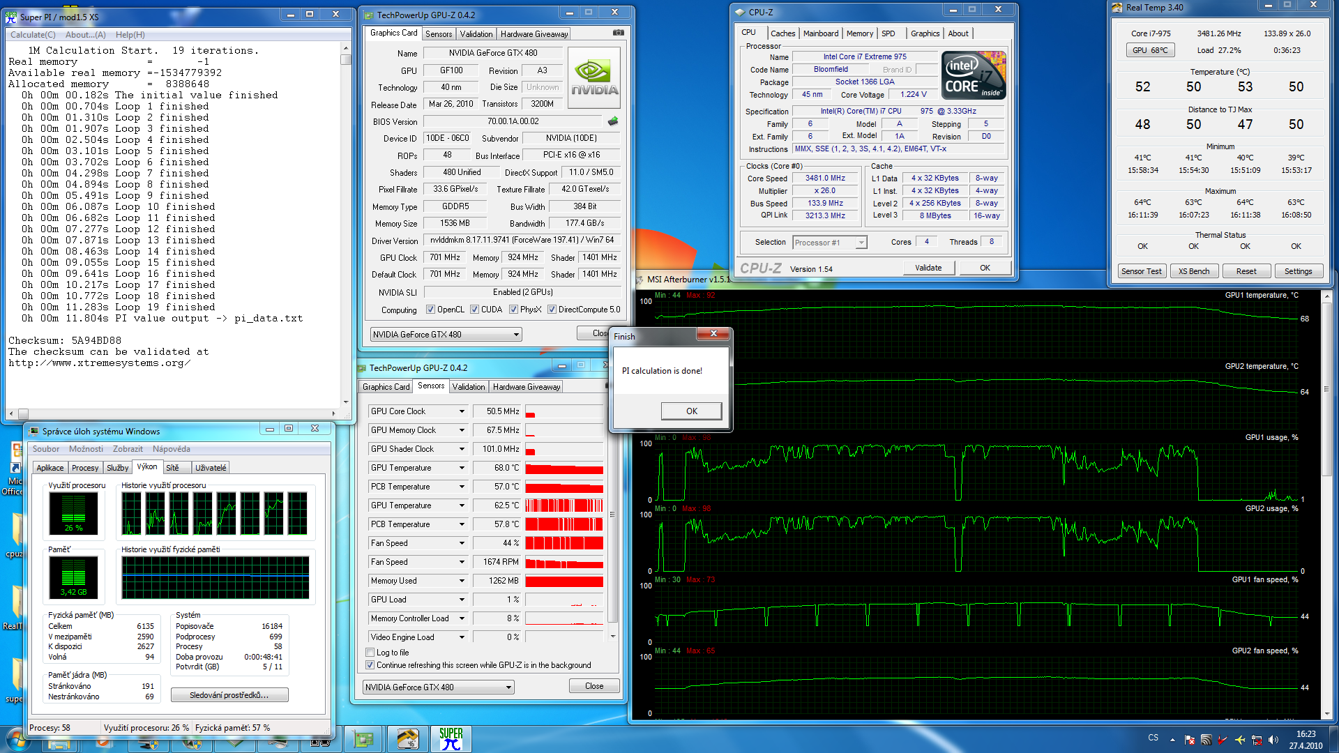Image resolution: width=1339 pixels, height=753 pixels.
Task: Open Real Temp from the taskbar
Action: tap(407, 739)
